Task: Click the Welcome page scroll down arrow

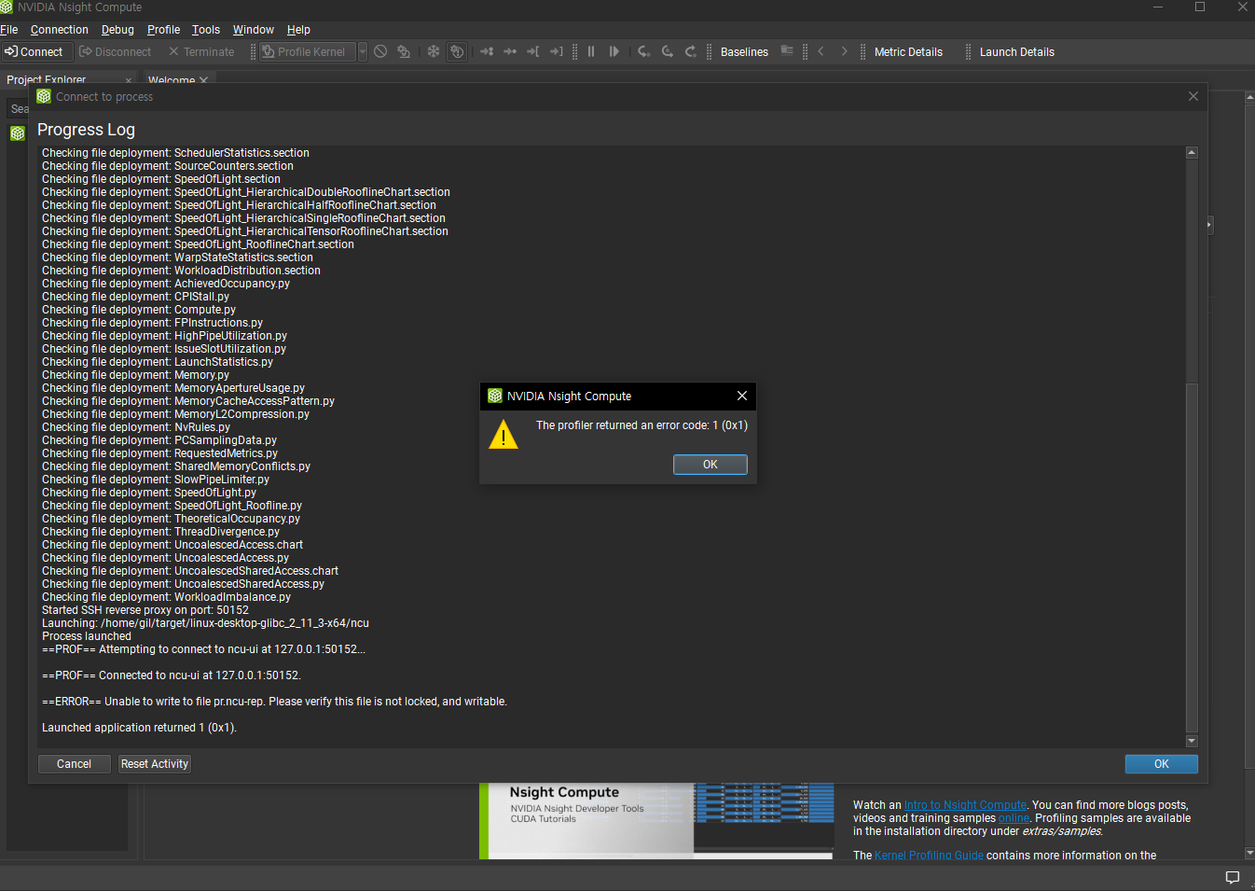Action: coord(1249,853)
